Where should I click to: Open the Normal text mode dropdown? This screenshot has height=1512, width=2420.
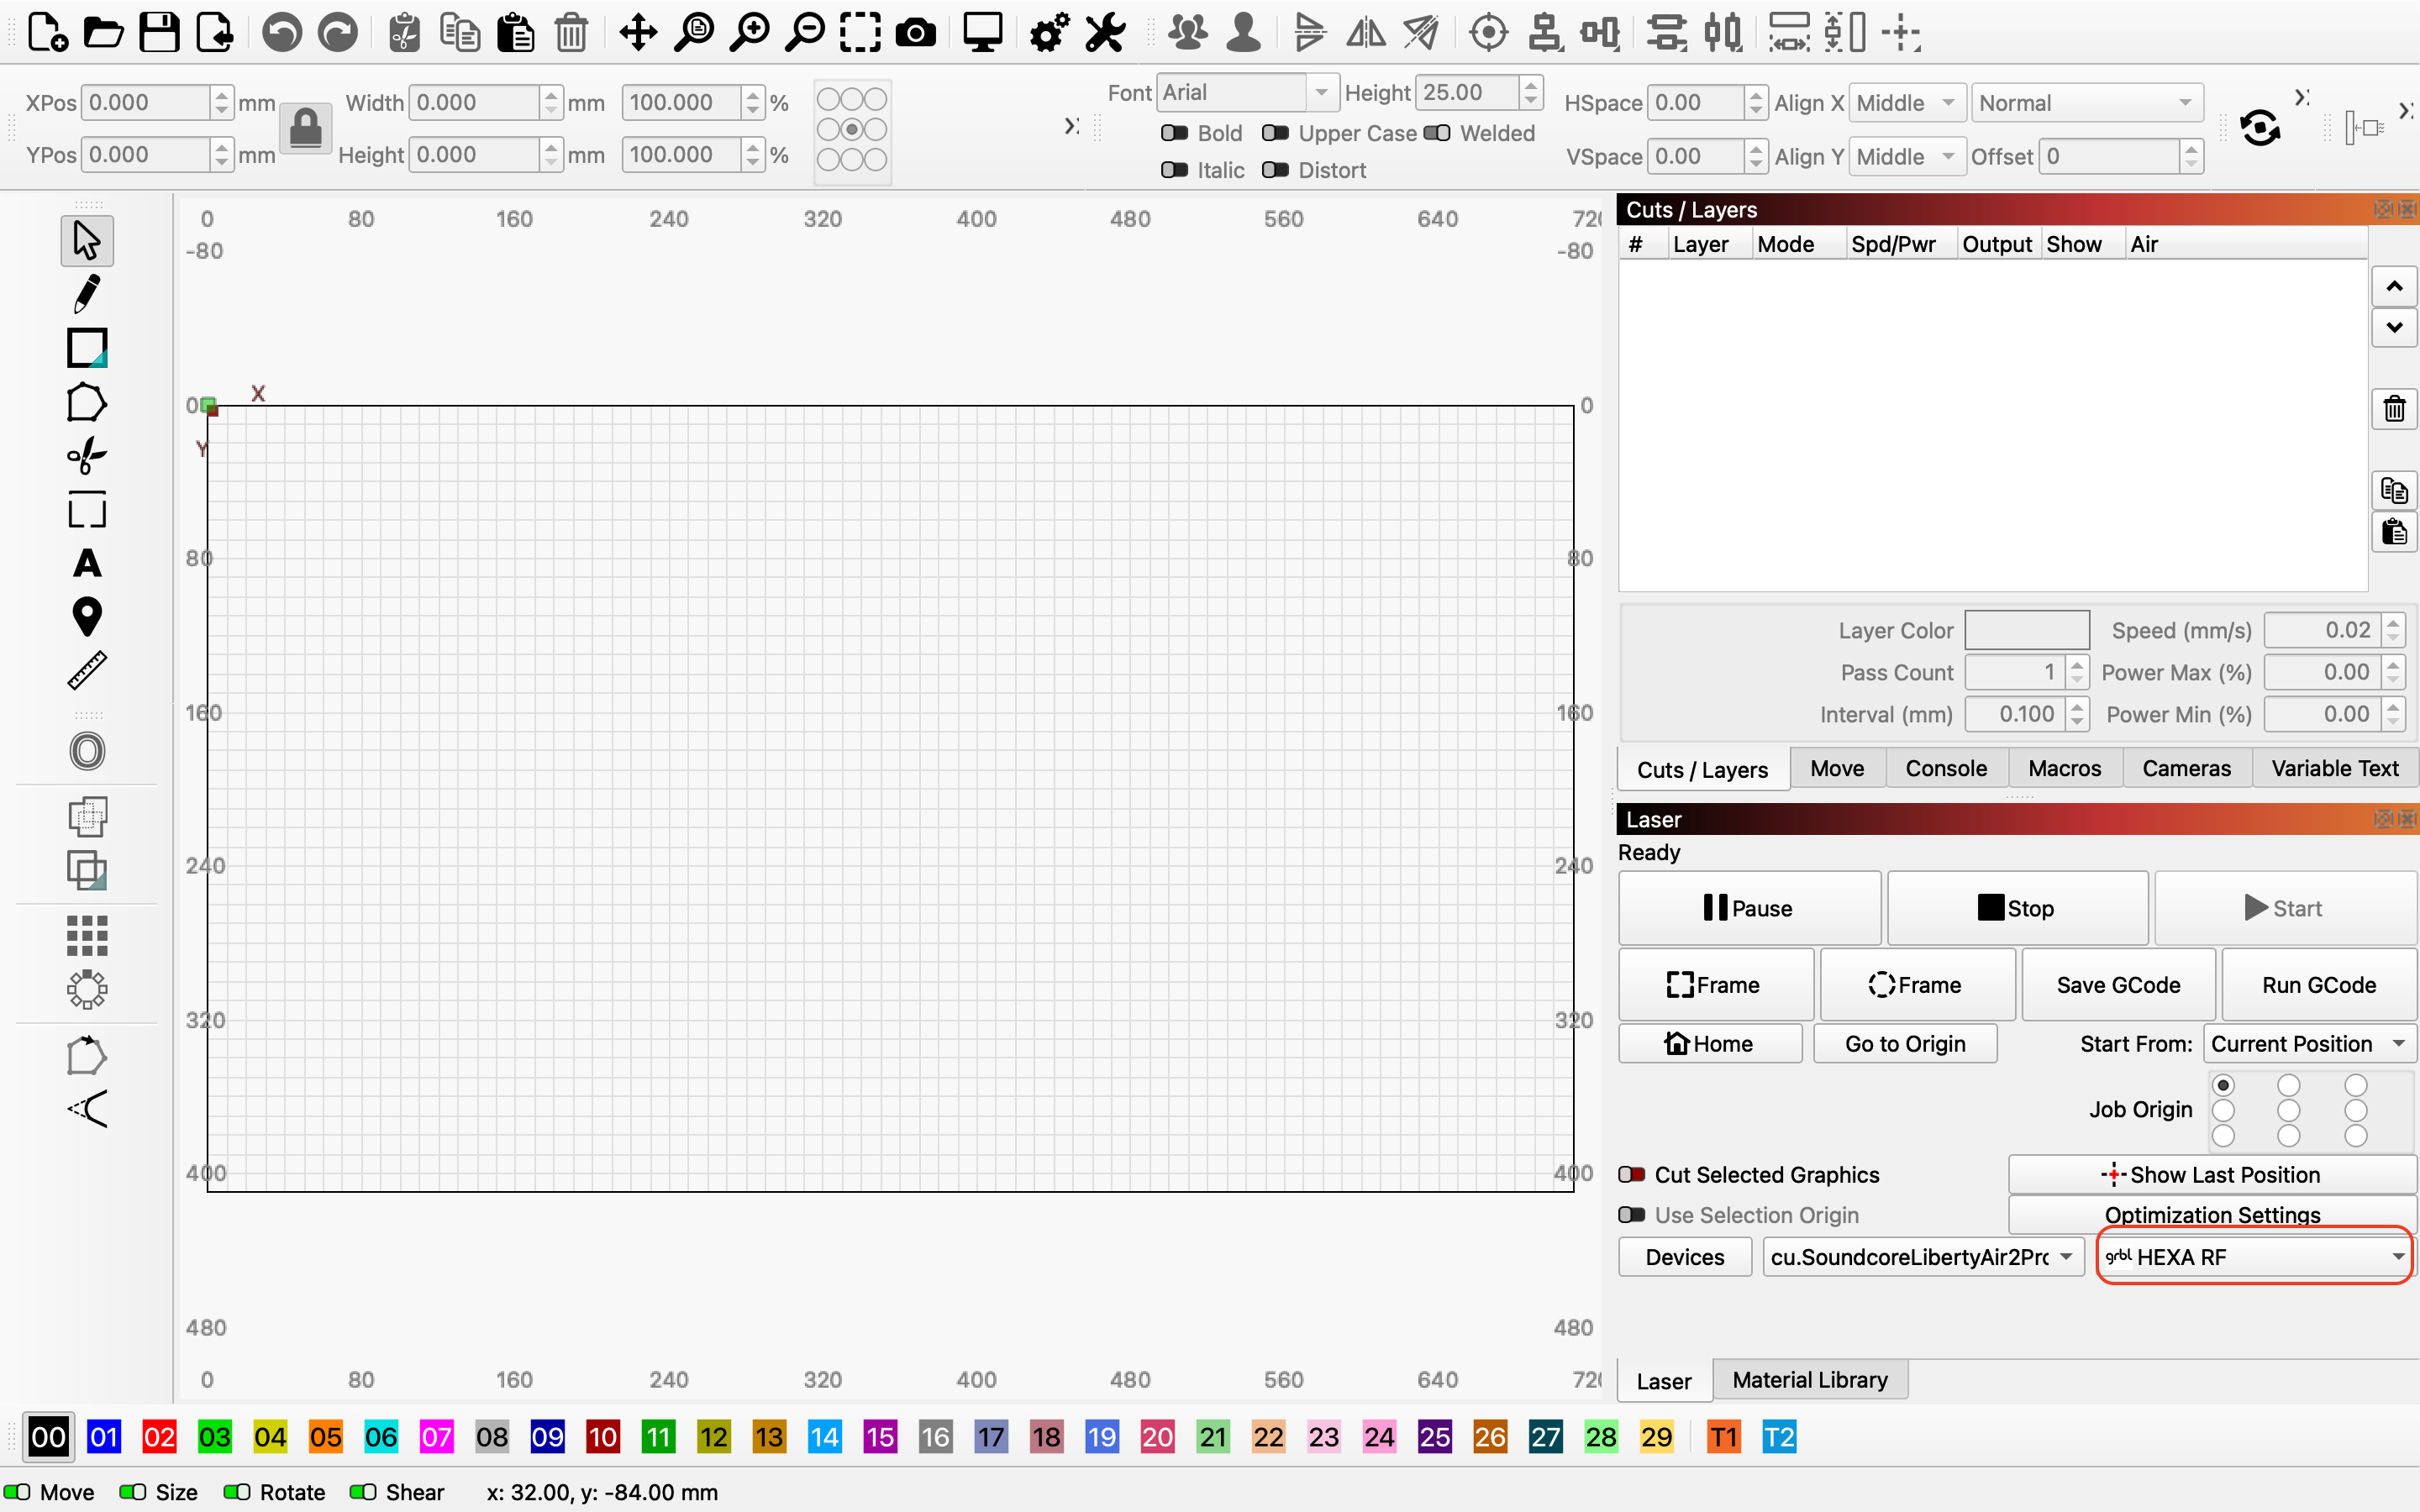click(x=2087, y=103)
